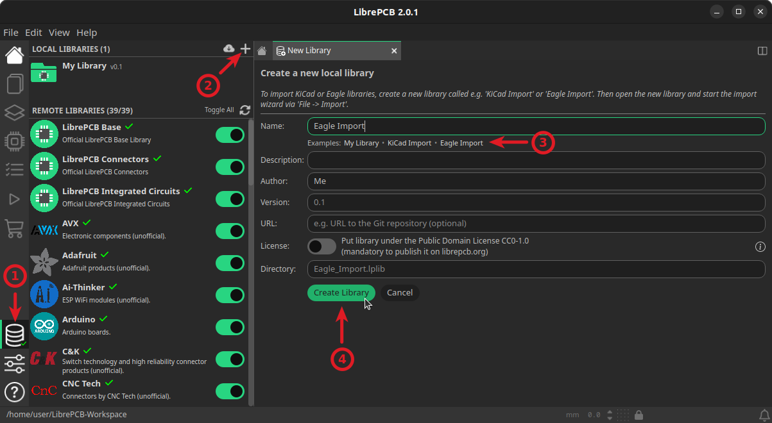Screen dimensions: 772x423
Task: Enable the Public Domain License CC0 switch
Action: [322, 246]
